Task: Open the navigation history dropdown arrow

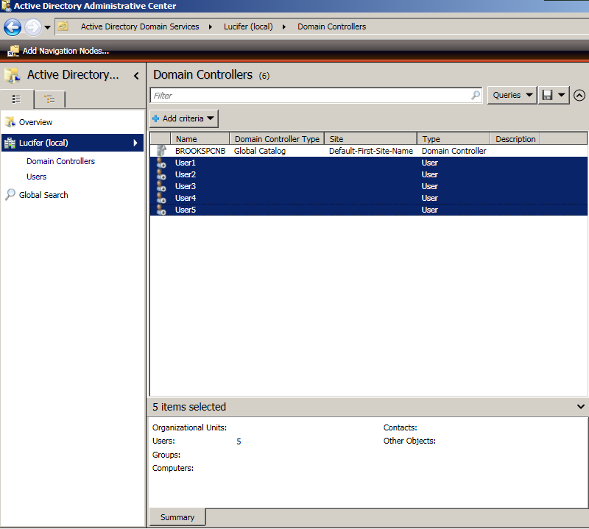Action: [48, 27]
